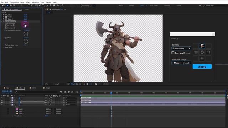Viewport: 228px width, 128px height.
Task: Select the Brush tool
Action: click(47, 6)
